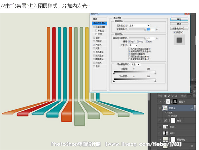Toggle visibility of 效果 effects group
The image size is (199, 150).
[x=167, y=112]
